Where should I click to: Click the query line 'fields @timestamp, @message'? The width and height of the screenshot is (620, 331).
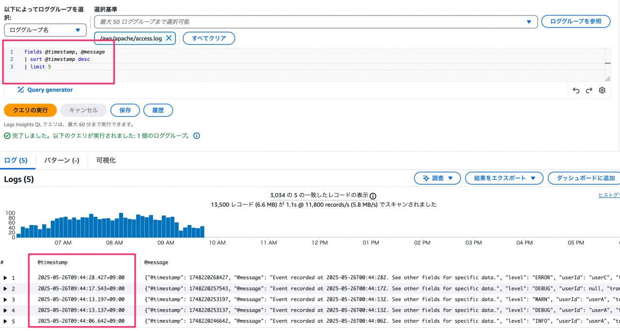[64, 51]
